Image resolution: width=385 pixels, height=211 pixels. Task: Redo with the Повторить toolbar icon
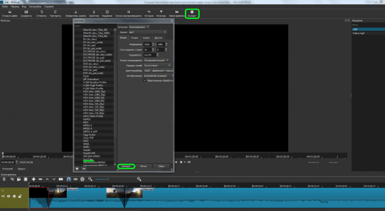55,13
